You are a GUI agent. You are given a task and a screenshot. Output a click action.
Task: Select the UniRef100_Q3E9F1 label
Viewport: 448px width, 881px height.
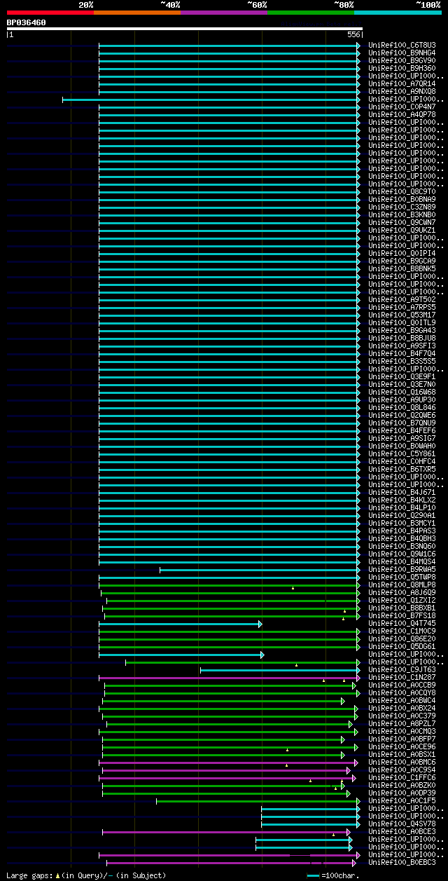pos(402,376)
